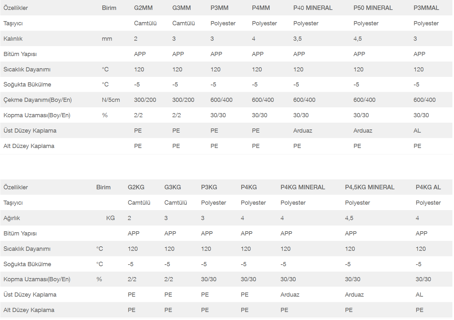Viewport: 454px width, 320px height.
Task: Click the P3MMAL column header
Action: [x=426, y=8]
